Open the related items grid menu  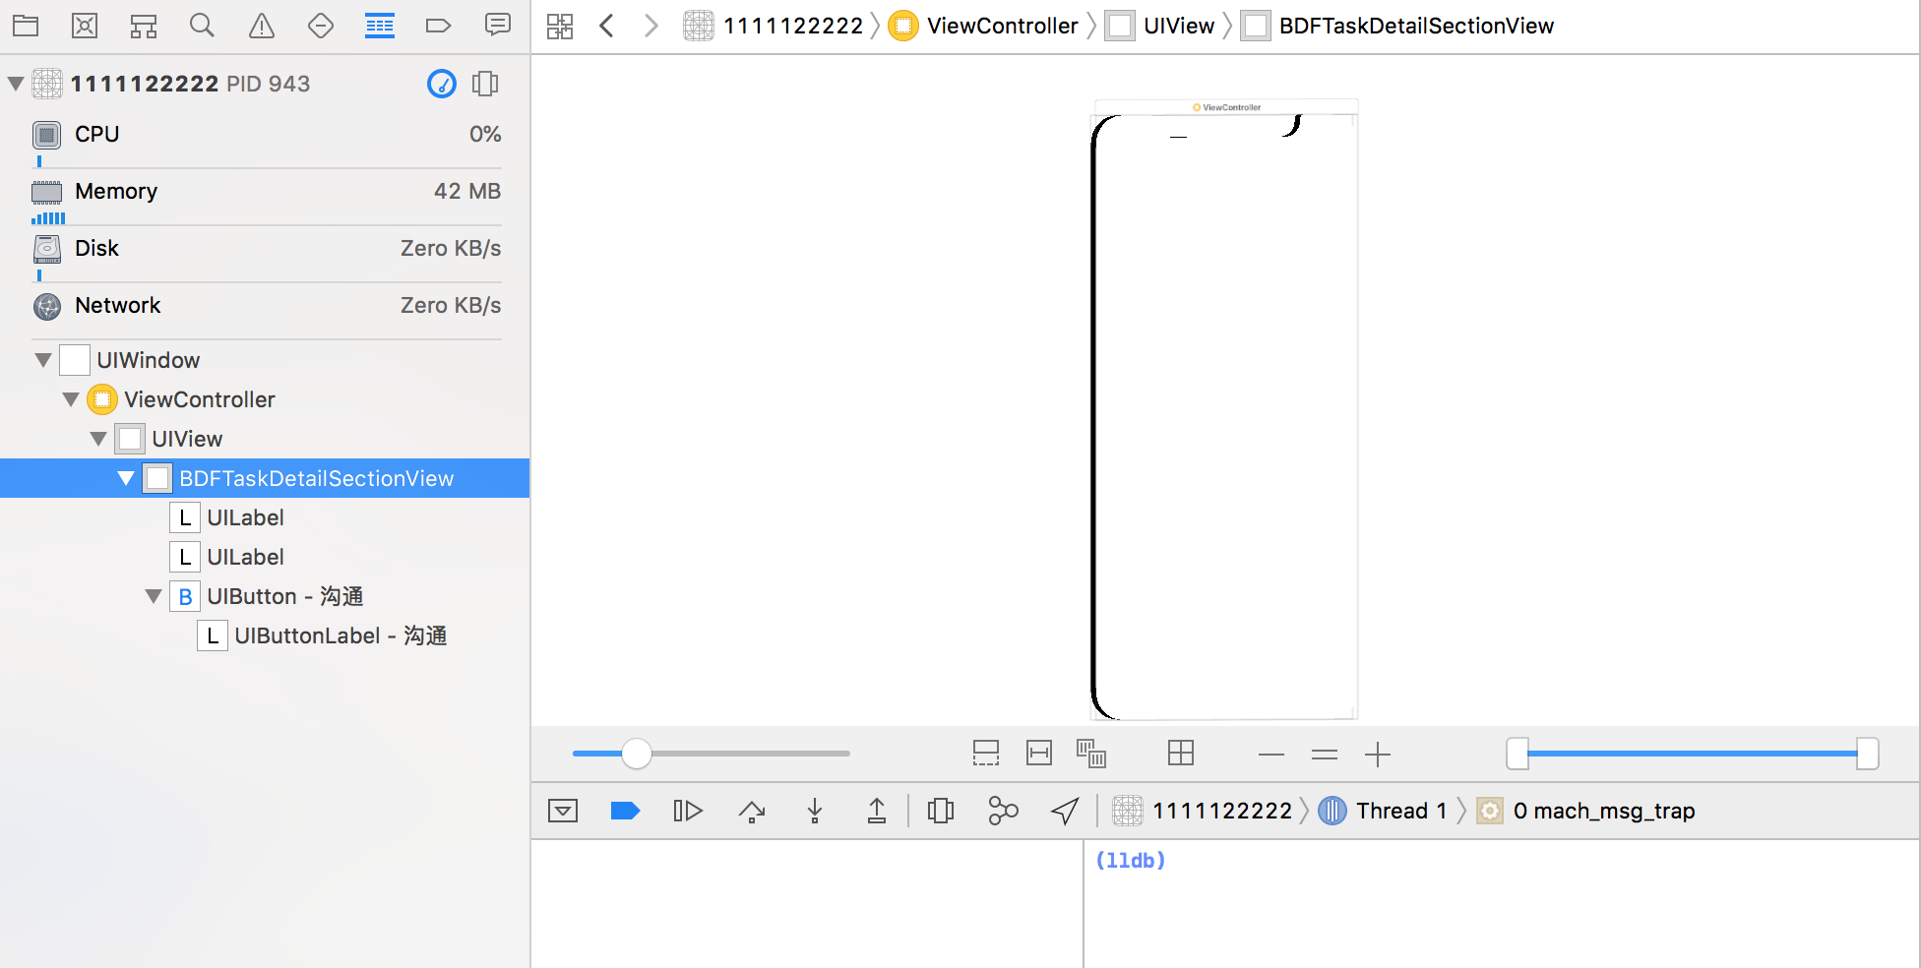click(560, 26)
